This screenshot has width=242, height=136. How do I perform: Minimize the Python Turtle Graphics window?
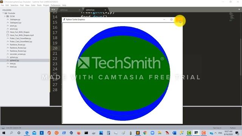pyautogui.click(x=164, y=19)
